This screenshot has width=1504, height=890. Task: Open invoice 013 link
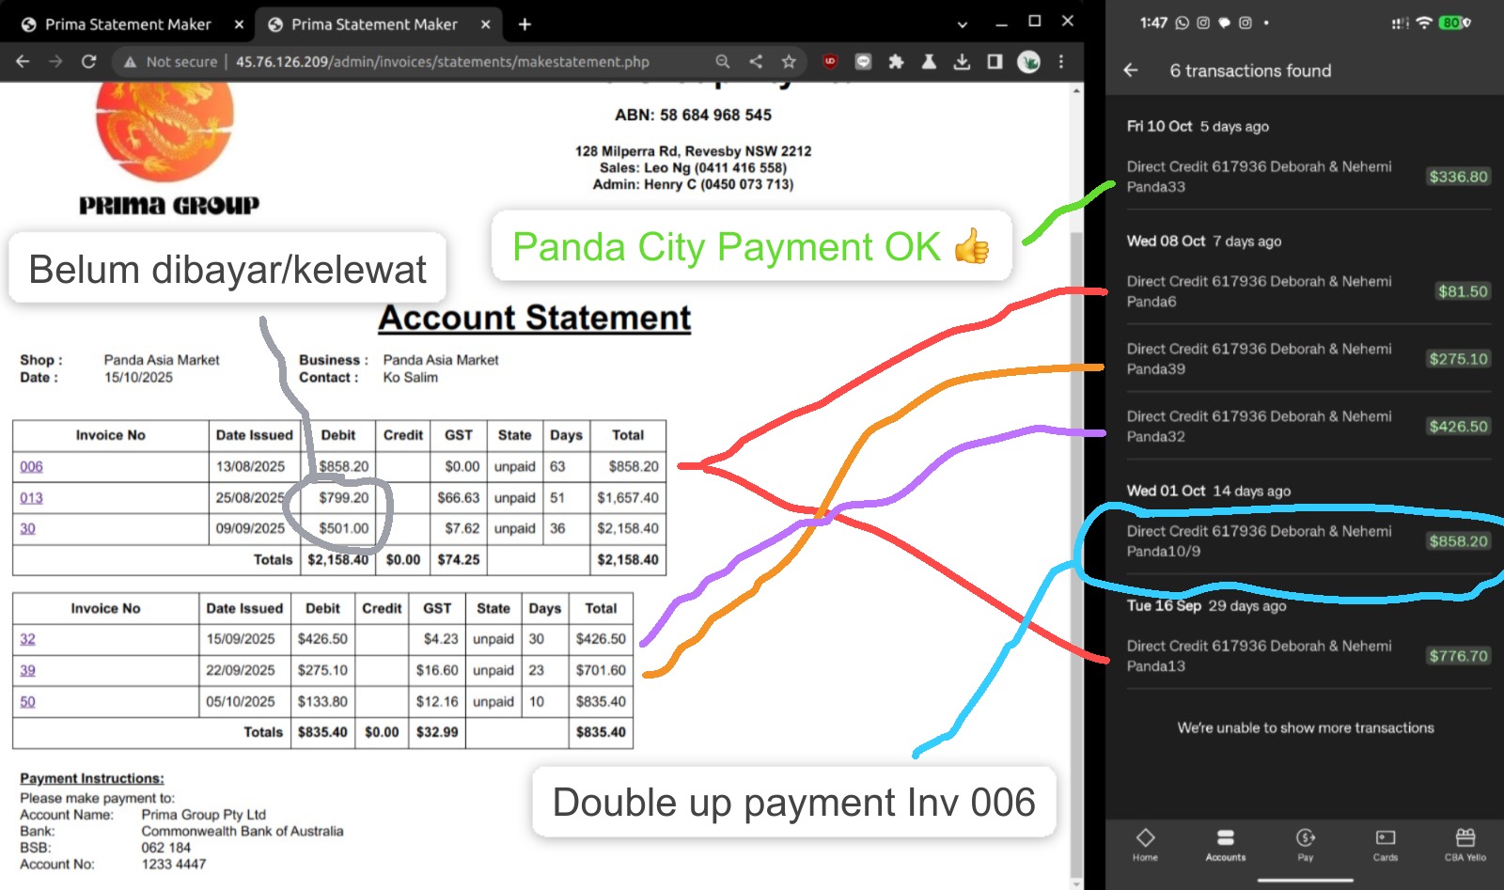pyautogui.click(x=31, y=498)
